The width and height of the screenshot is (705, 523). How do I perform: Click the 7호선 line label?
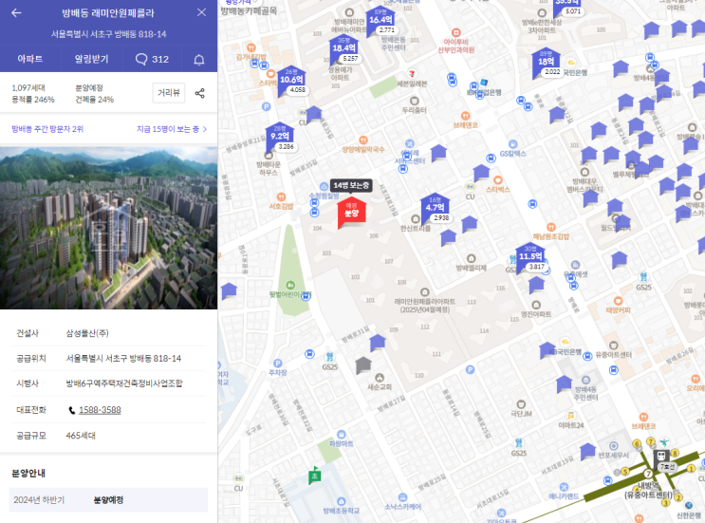[668, 467]
